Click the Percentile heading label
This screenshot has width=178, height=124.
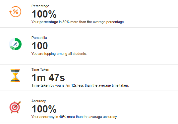39,38
